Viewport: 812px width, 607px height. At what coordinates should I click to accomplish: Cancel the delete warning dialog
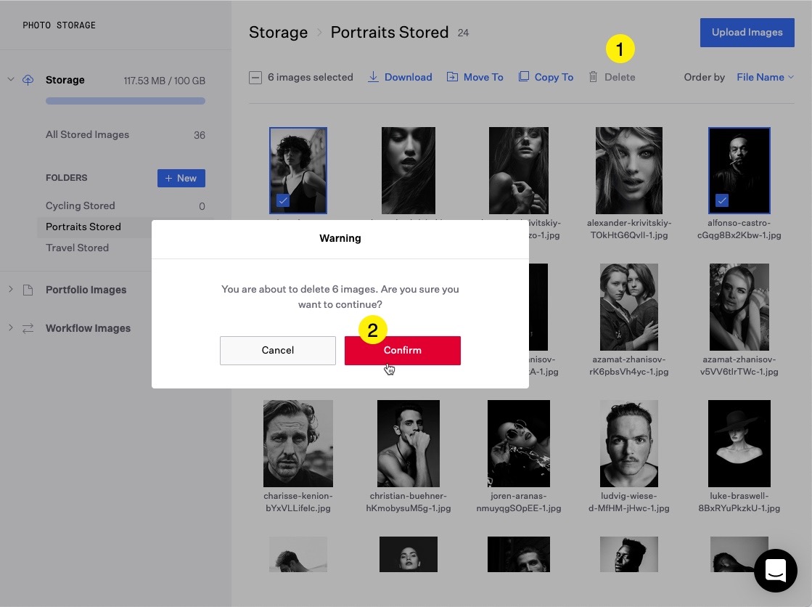coord(277,350)
